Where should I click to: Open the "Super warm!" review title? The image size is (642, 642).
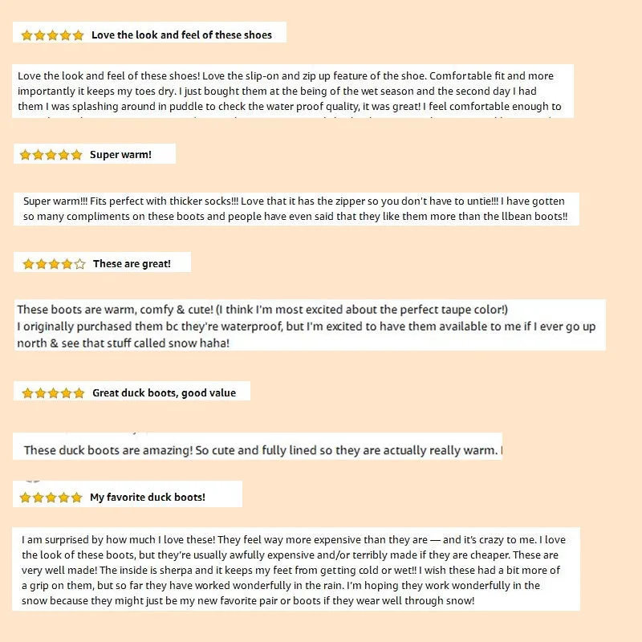click(120, 155)
